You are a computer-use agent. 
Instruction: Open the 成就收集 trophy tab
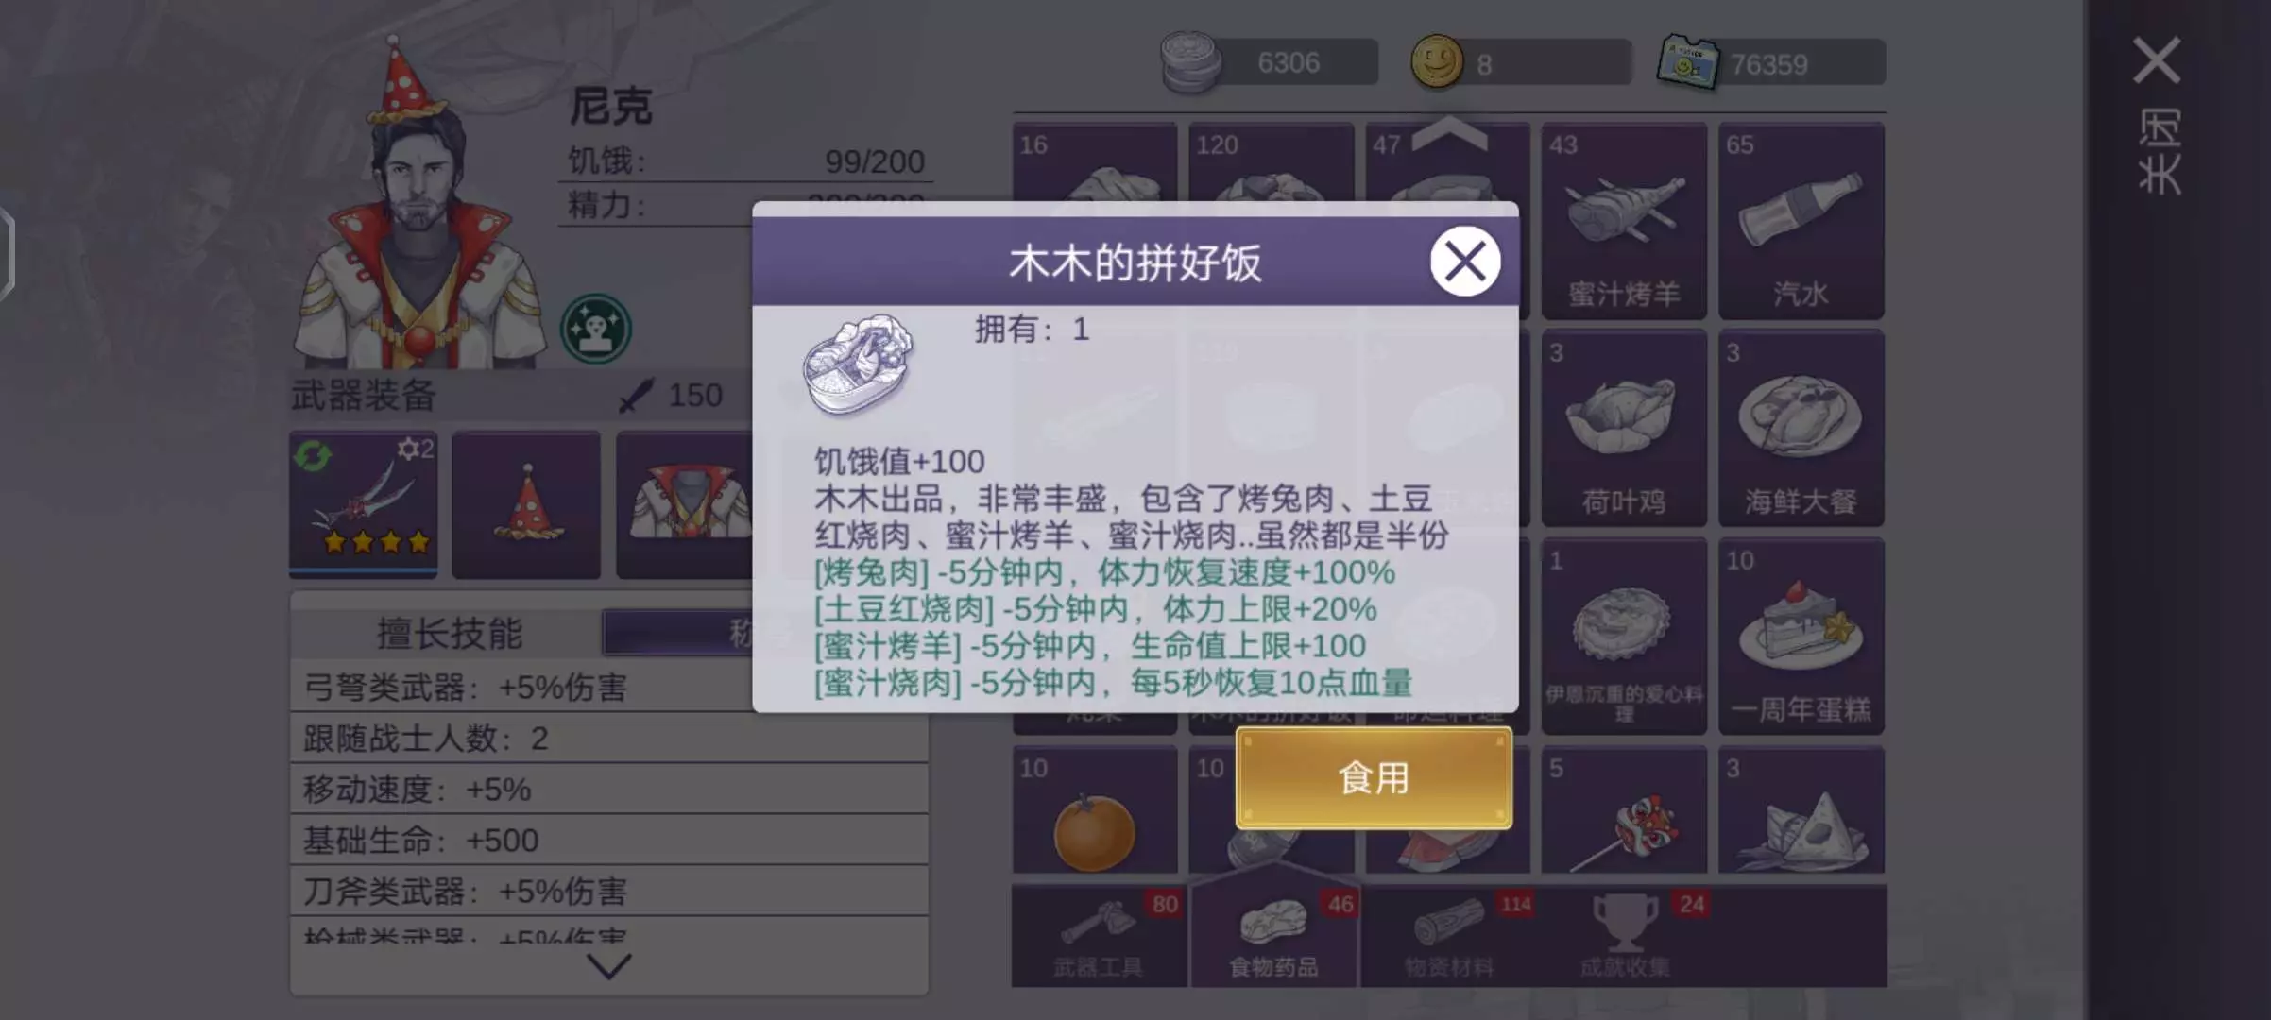(x=1626, y=936)
